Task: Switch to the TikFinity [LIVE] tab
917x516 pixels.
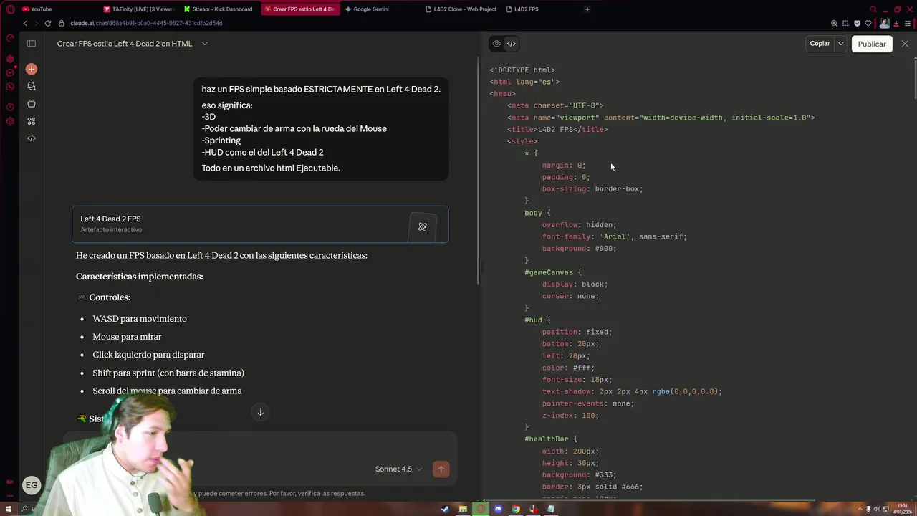Action: click(138, 9)
